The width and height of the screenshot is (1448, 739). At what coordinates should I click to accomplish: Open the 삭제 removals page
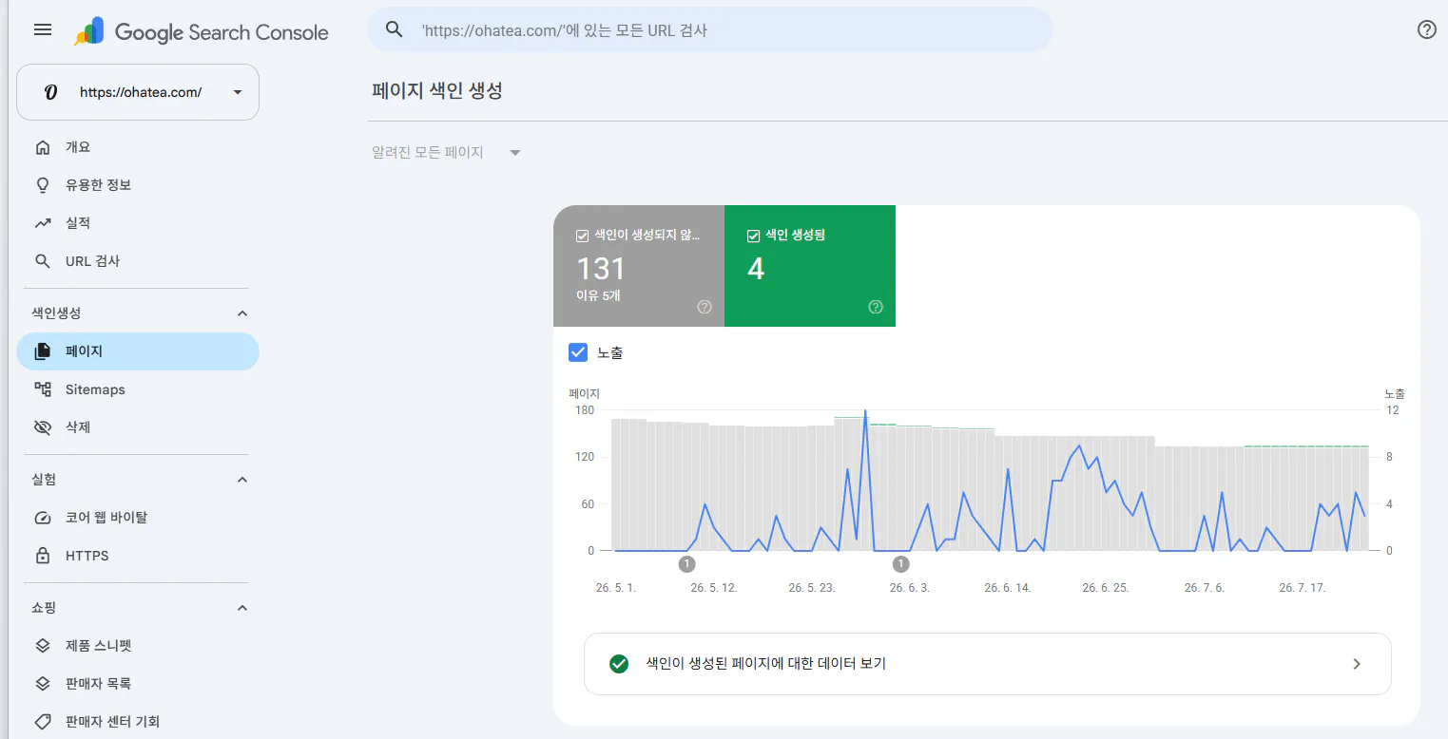[138, 427]
